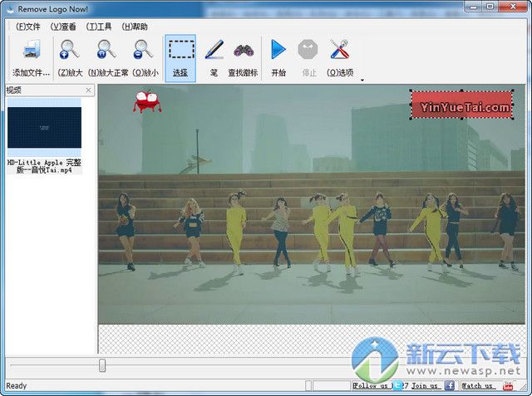Open the Tools (工具) menu
The width and height of the screenshot is (532, 396).
[99, 27]
